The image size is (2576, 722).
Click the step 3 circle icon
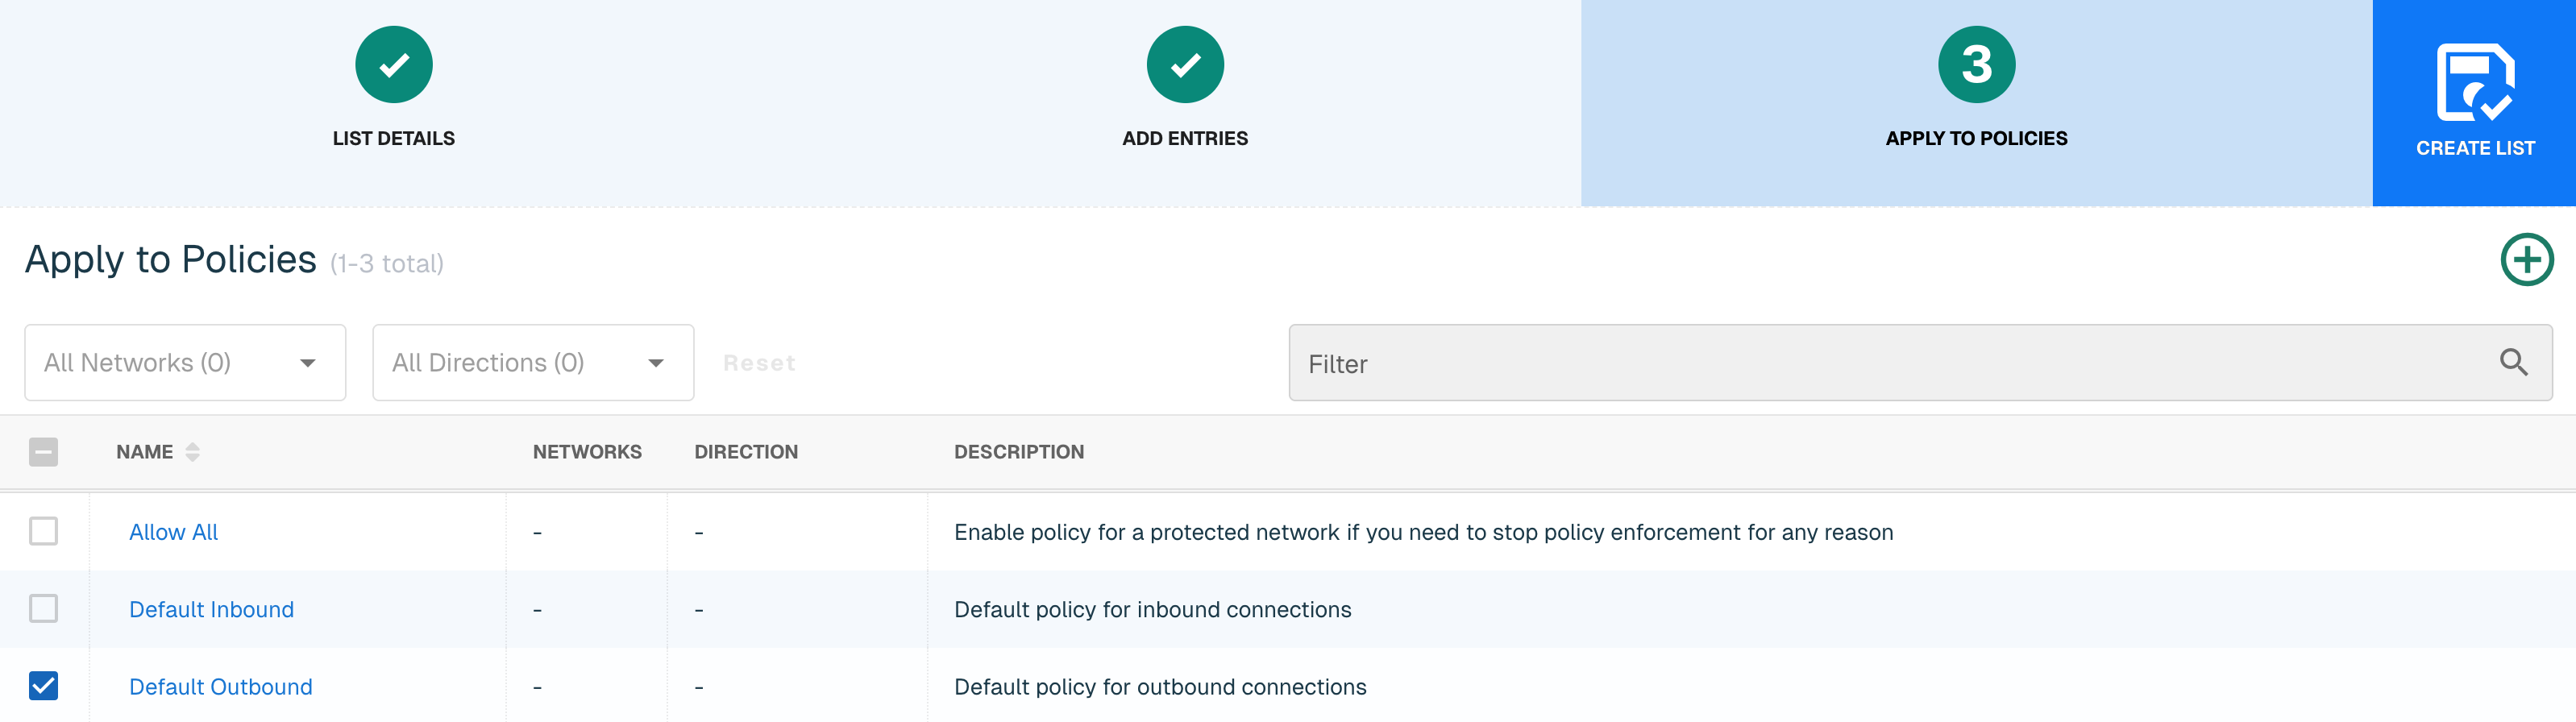[1976, 65]
